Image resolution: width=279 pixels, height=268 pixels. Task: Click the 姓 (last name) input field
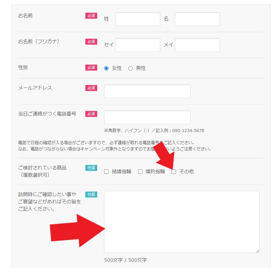click(x=138, y=19)
